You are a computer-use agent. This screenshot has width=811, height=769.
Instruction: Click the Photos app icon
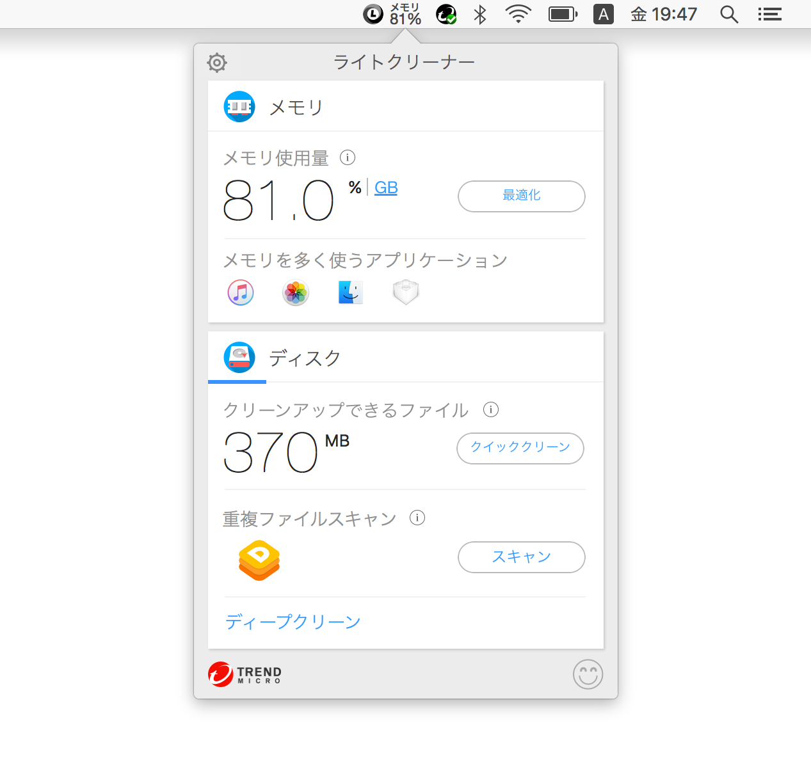coord(296,293)
